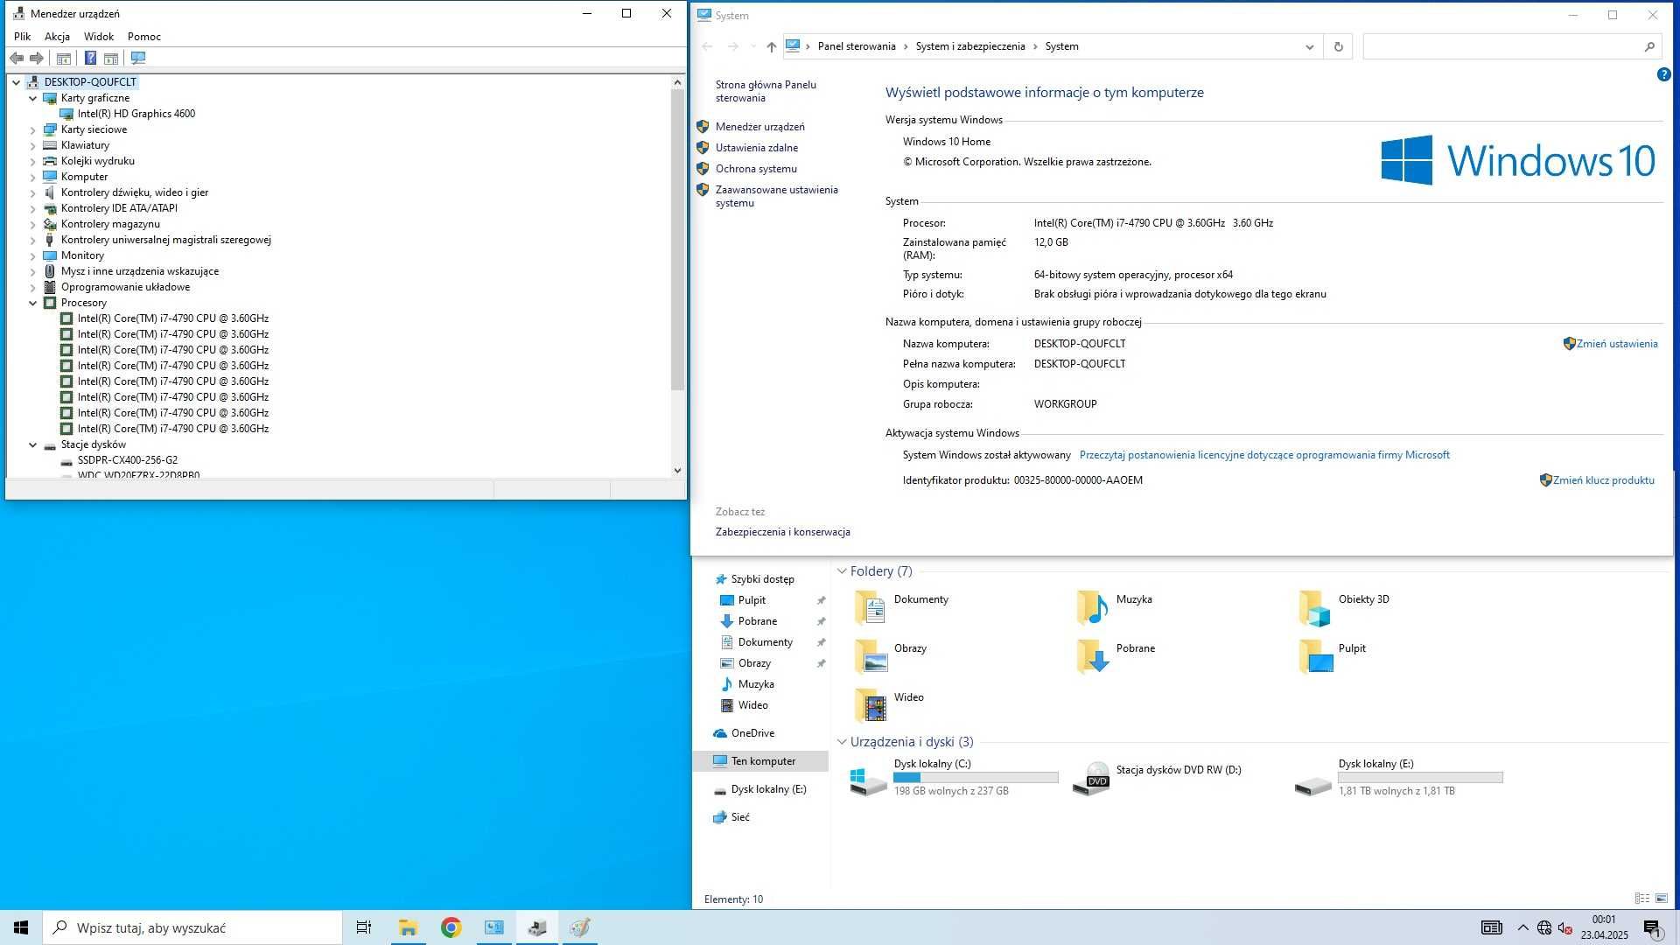Expand the Klawiatury node

(x=33, y=145)
